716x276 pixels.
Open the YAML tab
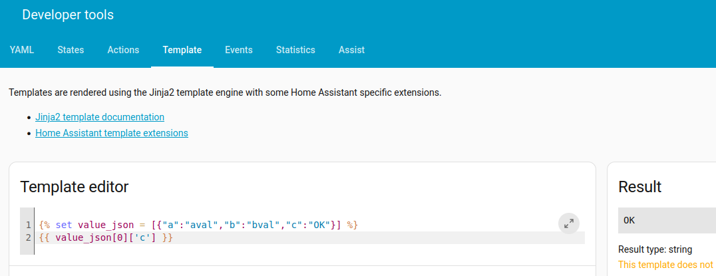(22, 50)
